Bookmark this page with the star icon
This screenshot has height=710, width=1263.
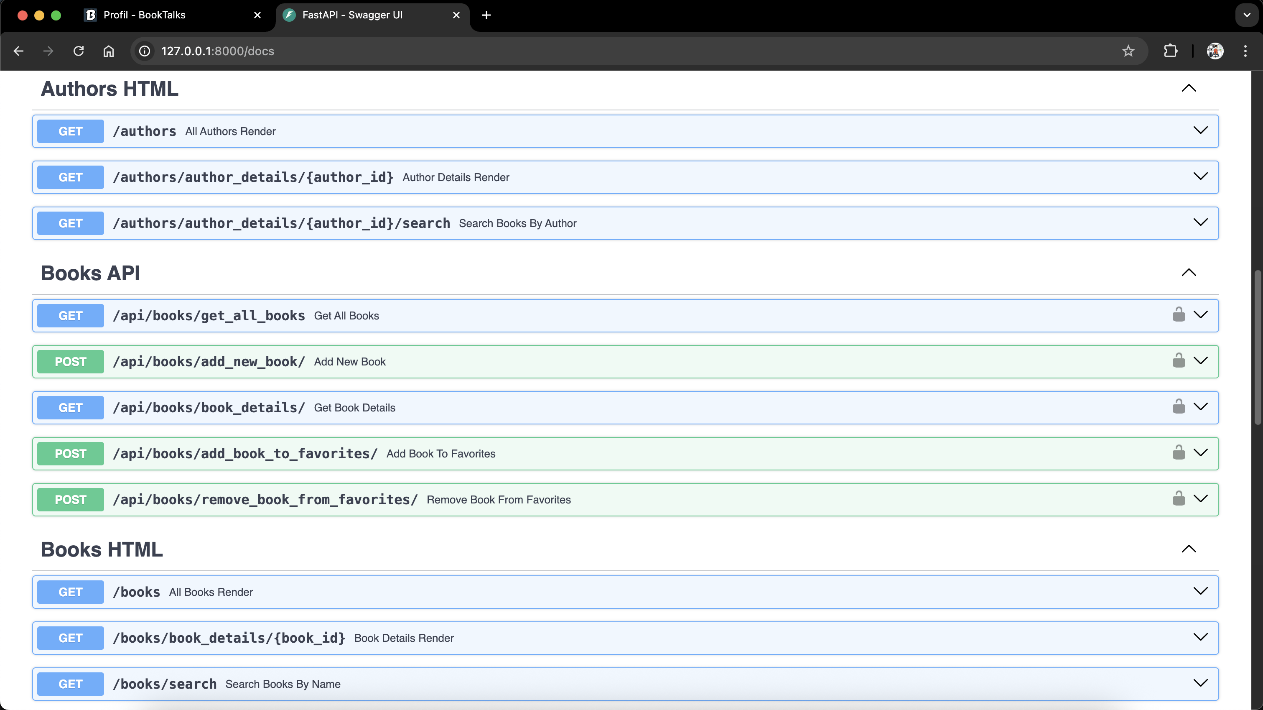tap(1128, 51)
